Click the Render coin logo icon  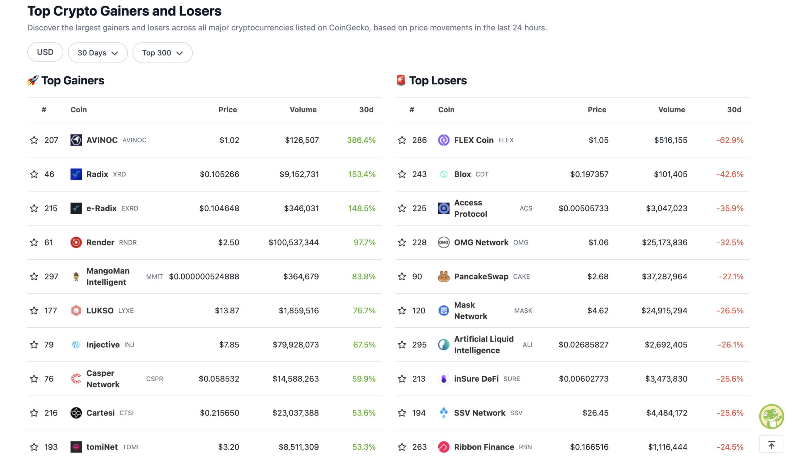click(x=76, y=242)
